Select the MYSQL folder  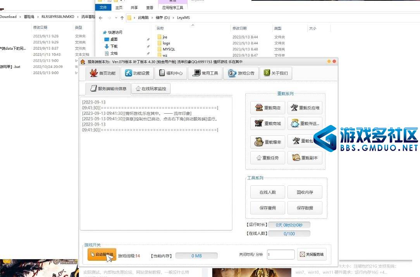(x=169, y=49)
